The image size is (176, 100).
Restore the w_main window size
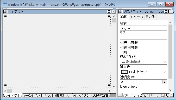point(161,4)
